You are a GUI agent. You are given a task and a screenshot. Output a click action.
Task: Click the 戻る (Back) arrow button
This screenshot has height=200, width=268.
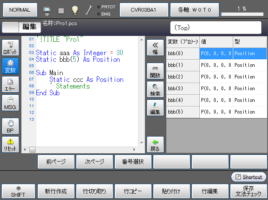point(155,144)
